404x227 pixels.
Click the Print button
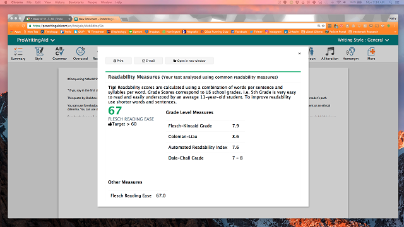tap(119, 61)
